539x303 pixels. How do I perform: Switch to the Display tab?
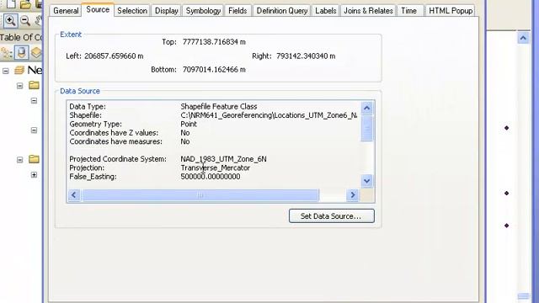click(x=167, y=11)
